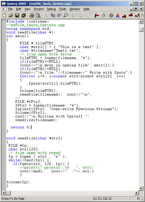Open the Window menu
145x202 pixels.
pyautogui.click(x=75, y=9)
